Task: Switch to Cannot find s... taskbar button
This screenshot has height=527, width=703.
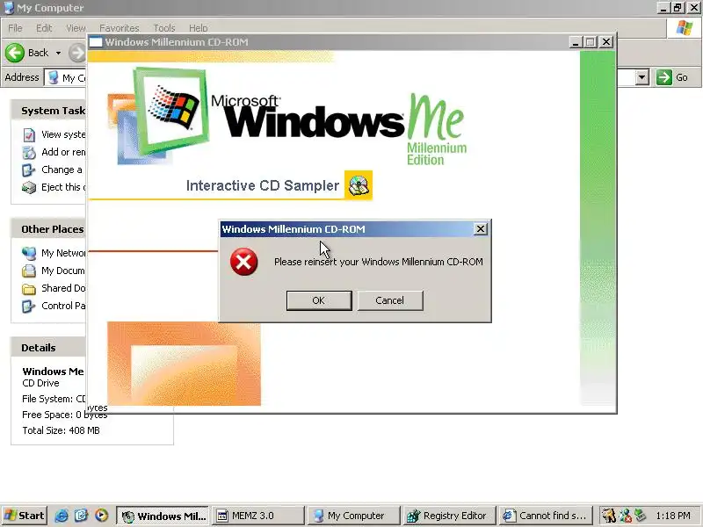Action: (545, 516)
